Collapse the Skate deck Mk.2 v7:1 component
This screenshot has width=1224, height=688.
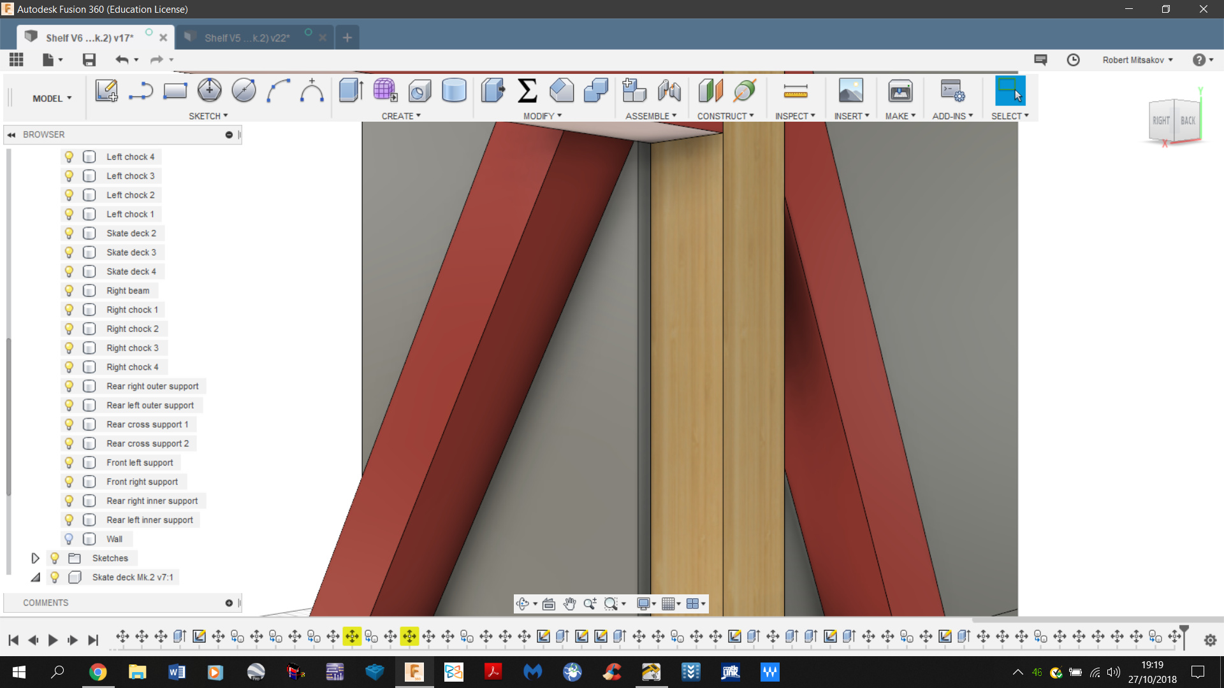pos(35,577)
